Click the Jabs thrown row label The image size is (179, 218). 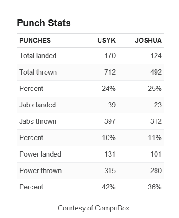[38, 121]
